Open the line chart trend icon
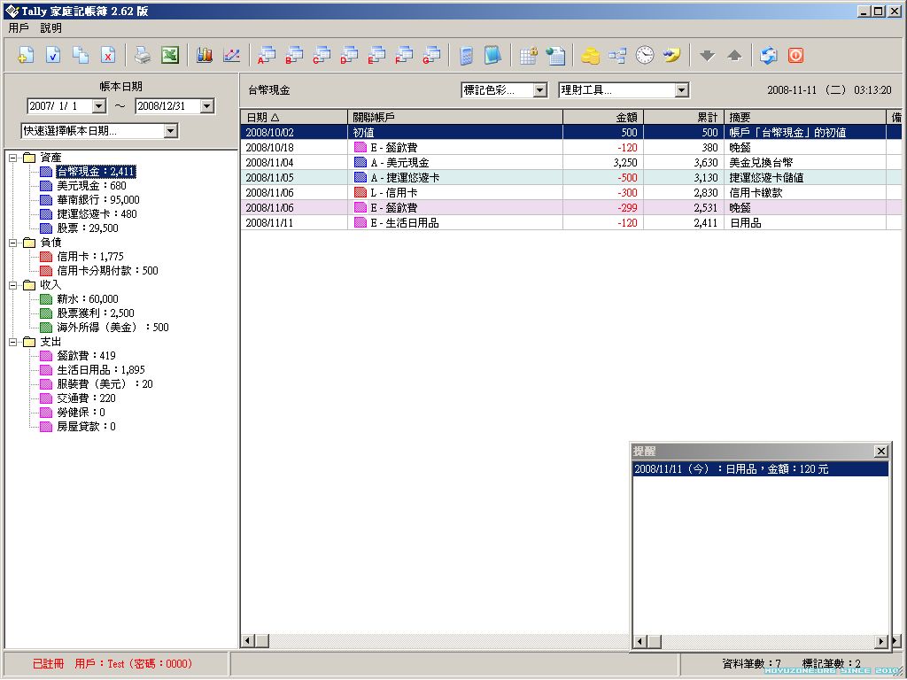 [231, 55]
